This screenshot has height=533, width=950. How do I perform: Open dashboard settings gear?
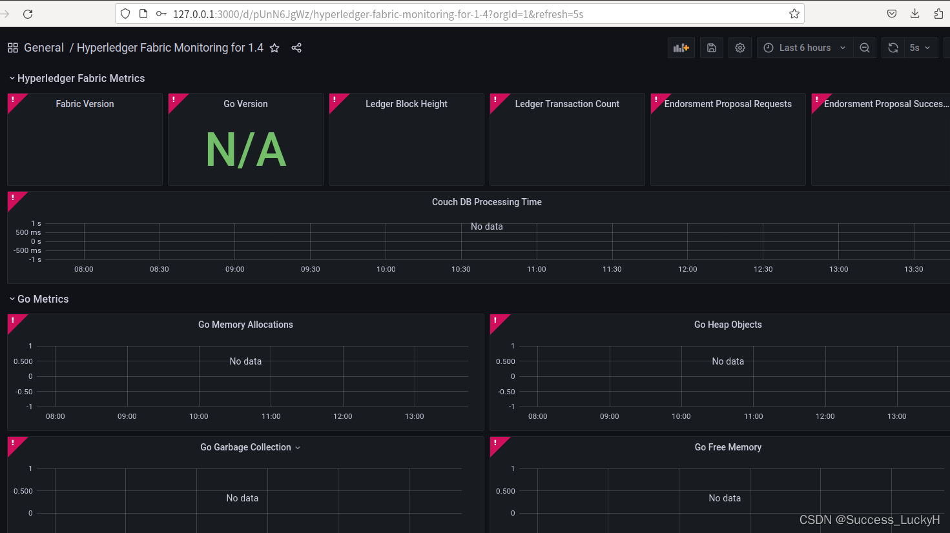tap(739, 47)
